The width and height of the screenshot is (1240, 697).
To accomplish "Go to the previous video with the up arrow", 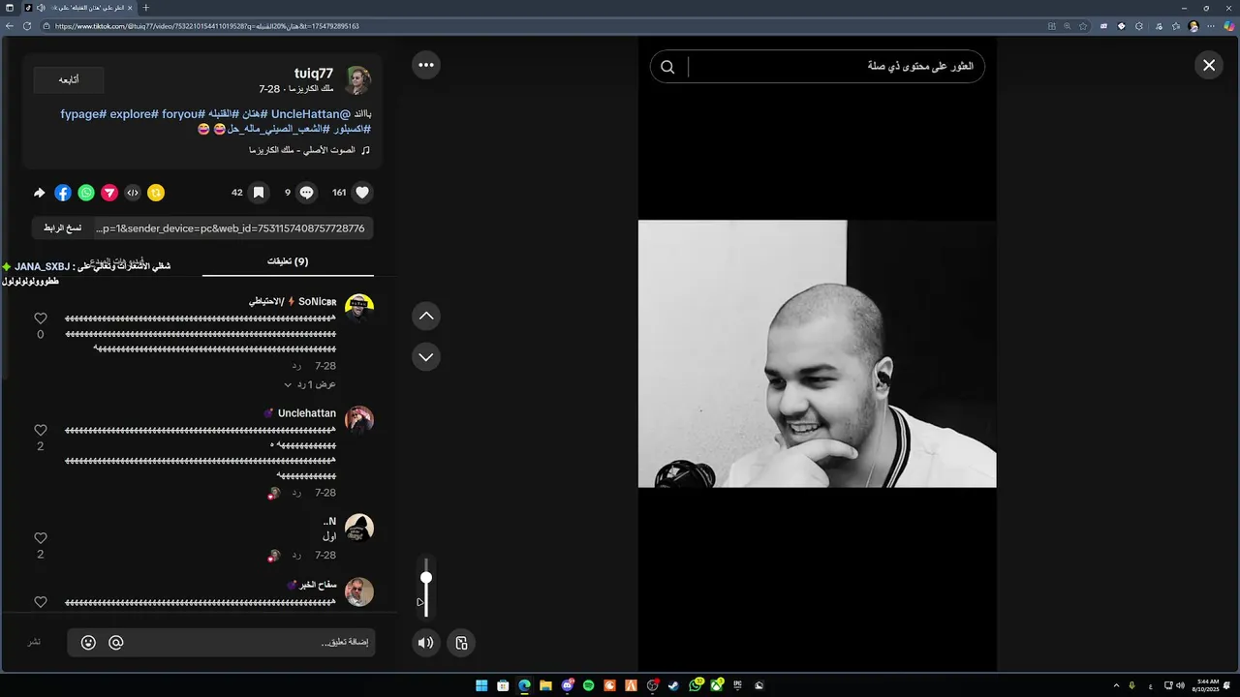I will click(426, 317).
